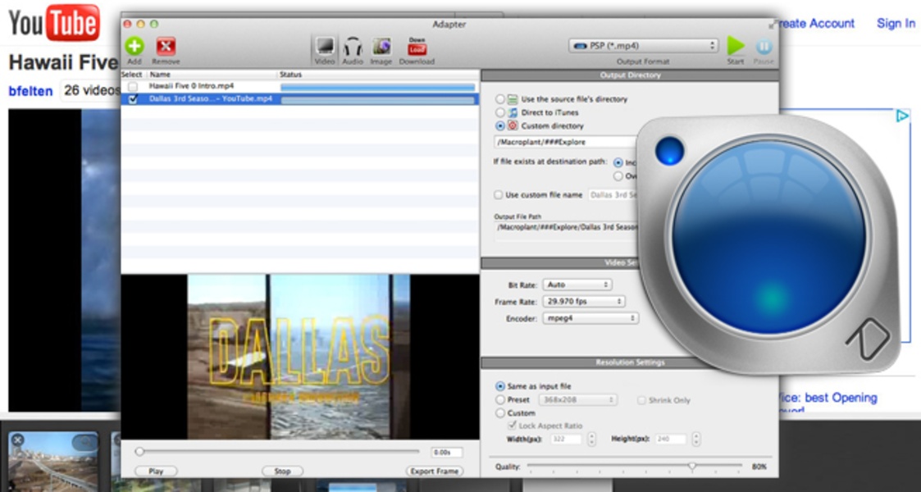Click the custom file name text field

click(x=613, y=195)
